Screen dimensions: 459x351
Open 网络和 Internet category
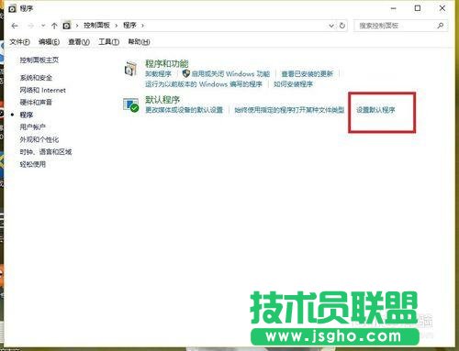point(43,90)
